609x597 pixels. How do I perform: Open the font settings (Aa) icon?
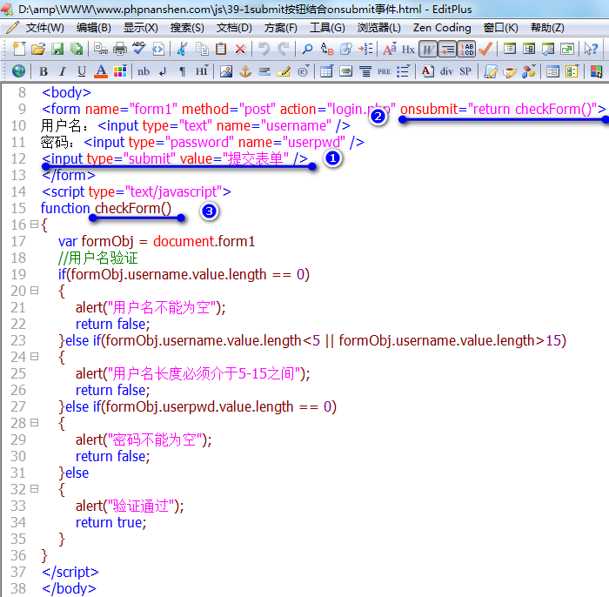(x=390, y=49)
